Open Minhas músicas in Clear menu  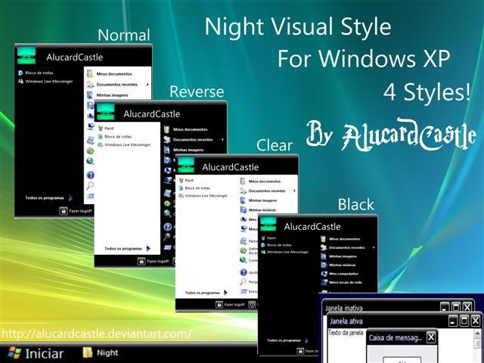point(259,210)
